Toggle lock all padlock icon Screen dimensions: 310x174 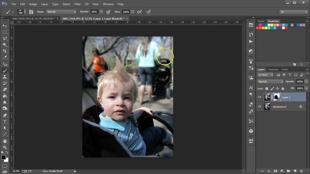tap(283, 88)
